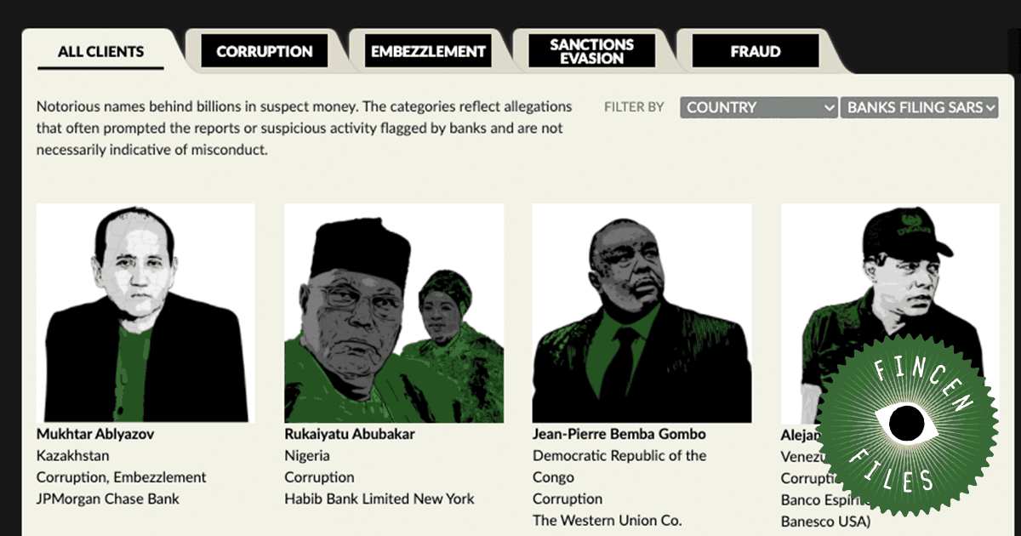Expand the BANKS FILING SARS dropdown

919,107
